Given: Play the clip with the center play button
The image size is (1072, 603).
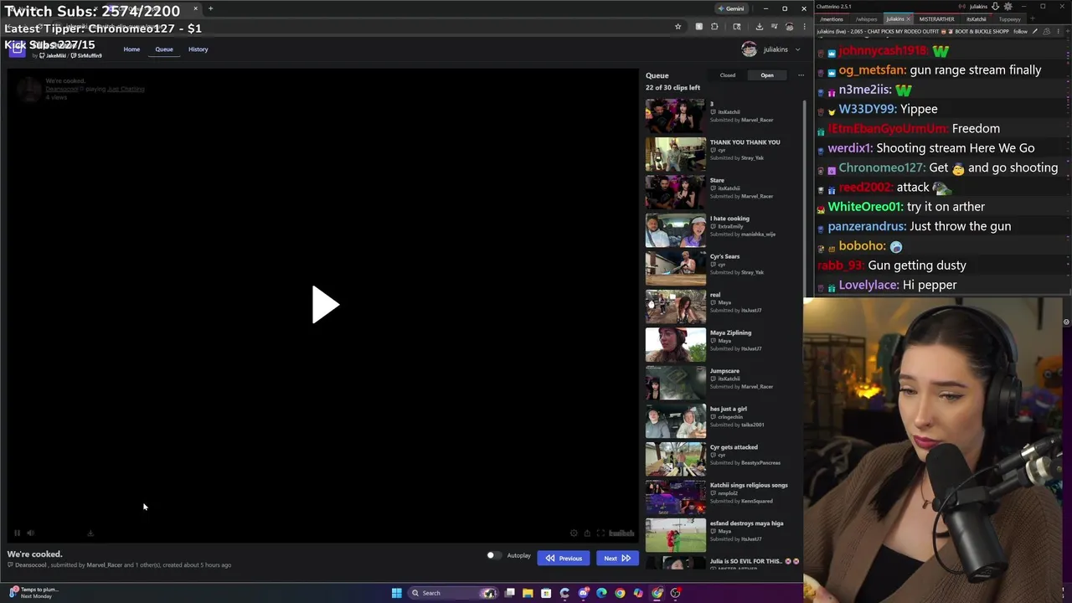Looking at the screenshot, I should (325, 305).
